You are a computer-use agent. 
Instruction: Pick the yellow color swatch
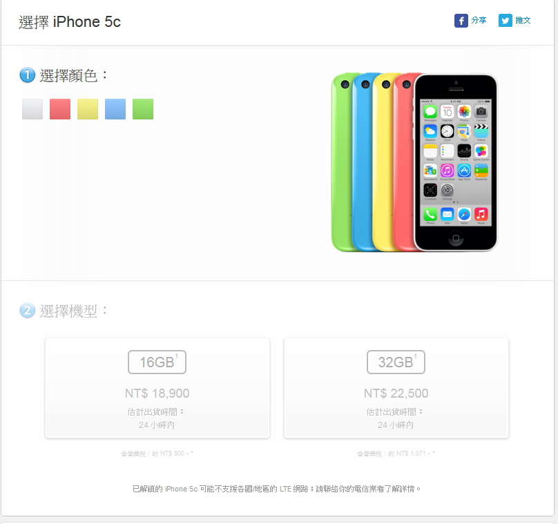88,109
